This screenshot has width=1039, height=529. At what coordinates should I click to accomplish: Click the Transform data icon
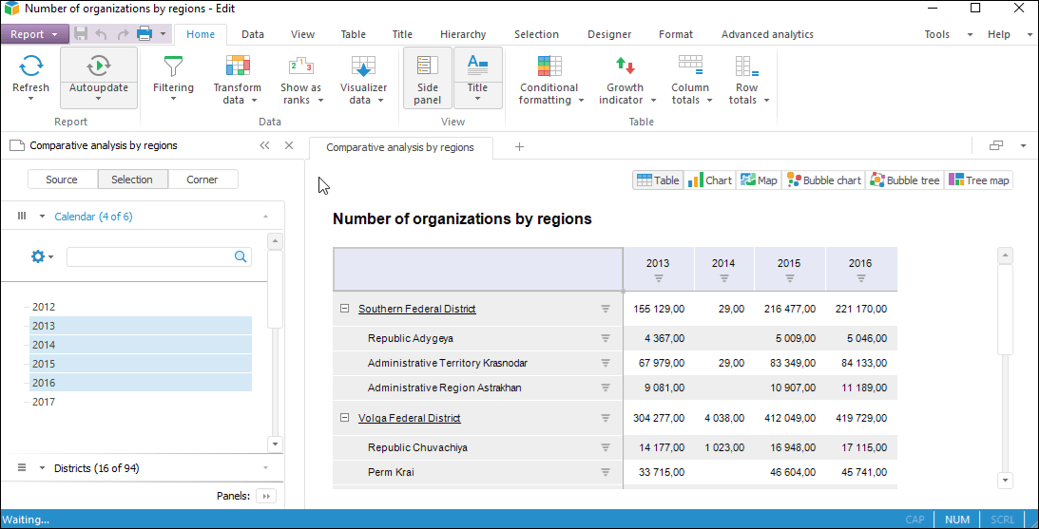coord(237,66)
